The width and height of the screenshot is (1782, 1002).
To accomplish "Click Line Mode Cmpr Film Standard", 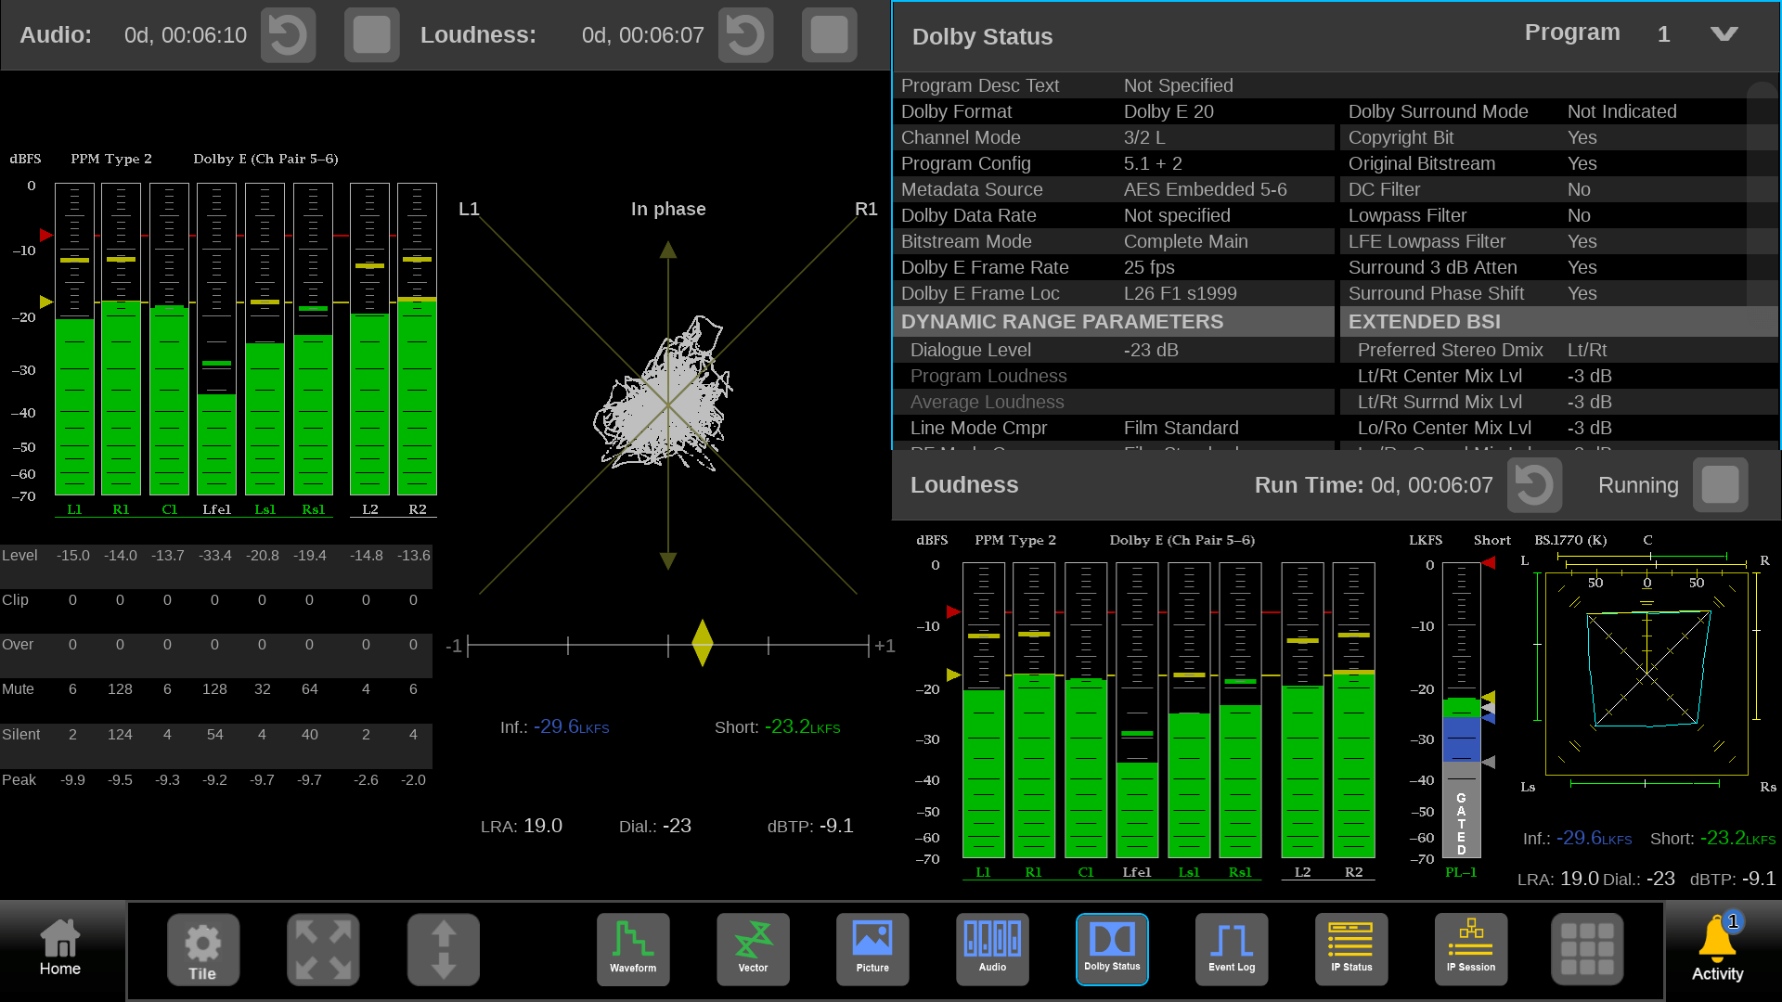I will (1114, 428).
